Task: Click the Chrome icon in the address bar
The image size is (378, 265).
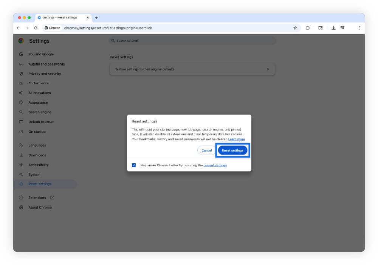Action: point(46,28)
